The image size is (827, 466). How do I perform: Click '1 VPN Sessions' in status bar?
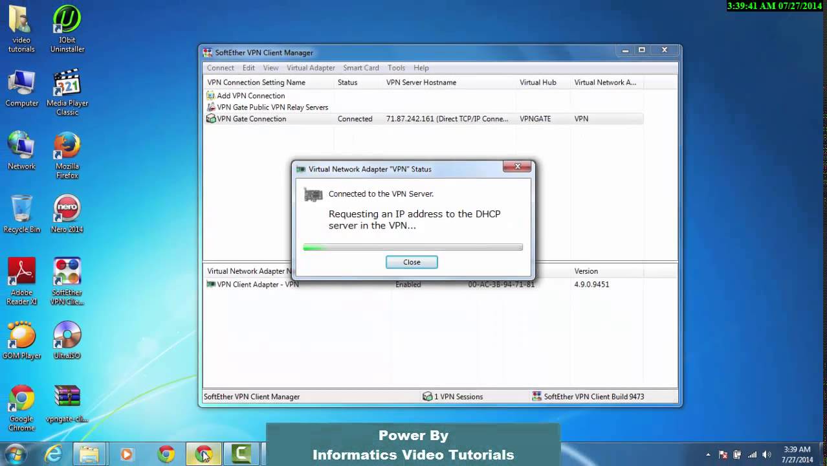(453, 397)
